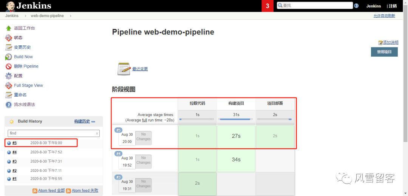Click the 2s 项目部署 cell for build #5
The width and height of the screenshot is (408, 196).
[275, 136]
